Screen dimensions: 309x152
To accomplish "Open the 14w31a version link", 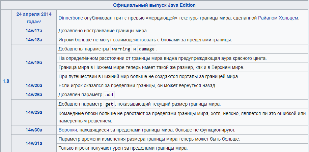I will coord(34,143).
